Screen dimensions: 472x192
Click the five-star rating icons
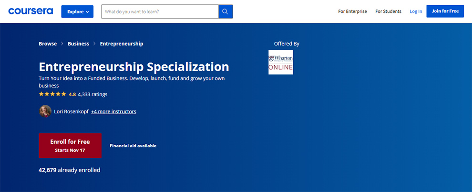[52, 94]
